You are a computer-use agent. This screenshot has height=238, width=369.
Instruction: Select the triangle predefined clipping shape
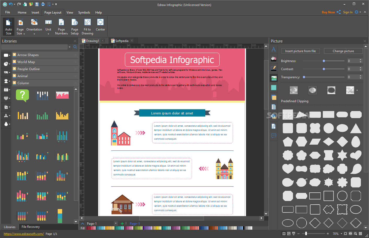click(x=356, y=128)
